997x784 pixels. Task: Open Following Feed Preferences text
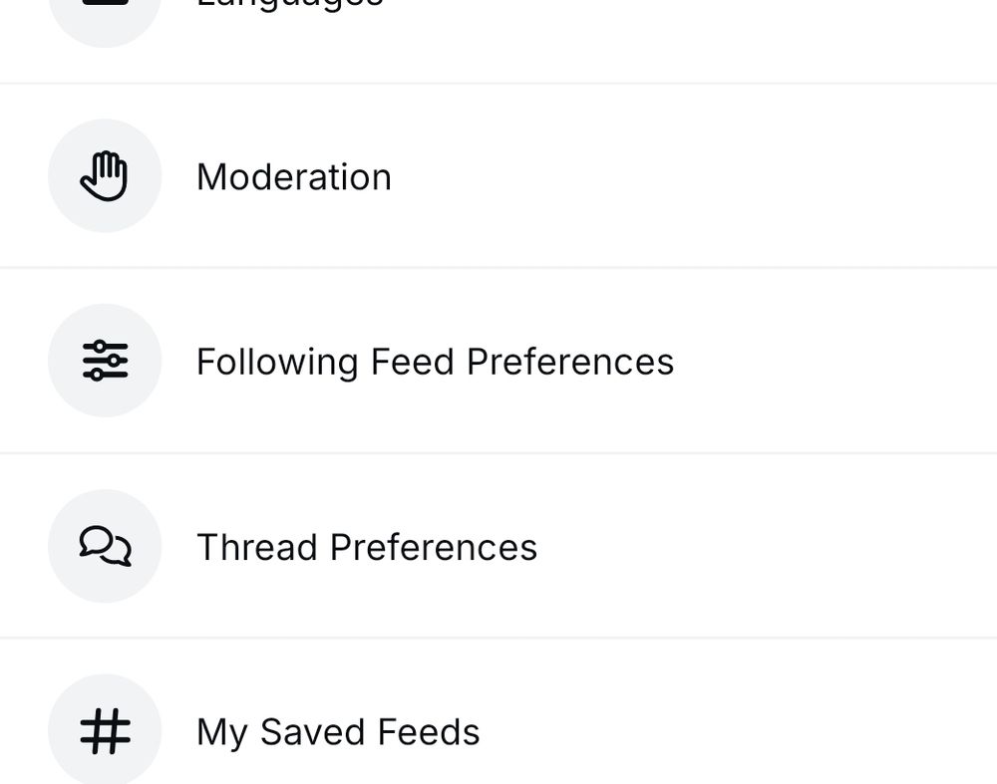[x=435, y=363]
